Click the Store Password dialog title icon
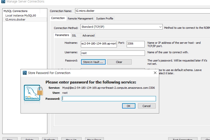This screenshot has height=140, width=210. point(25,73)
